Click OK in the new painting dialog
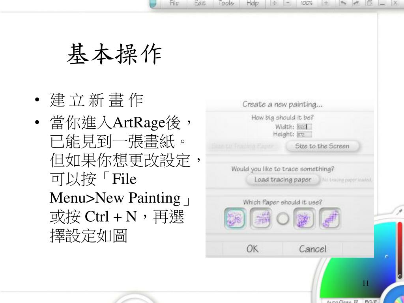The width and height of the screenshot is (404, 303). pyautogui.click(x=252, y=249)
